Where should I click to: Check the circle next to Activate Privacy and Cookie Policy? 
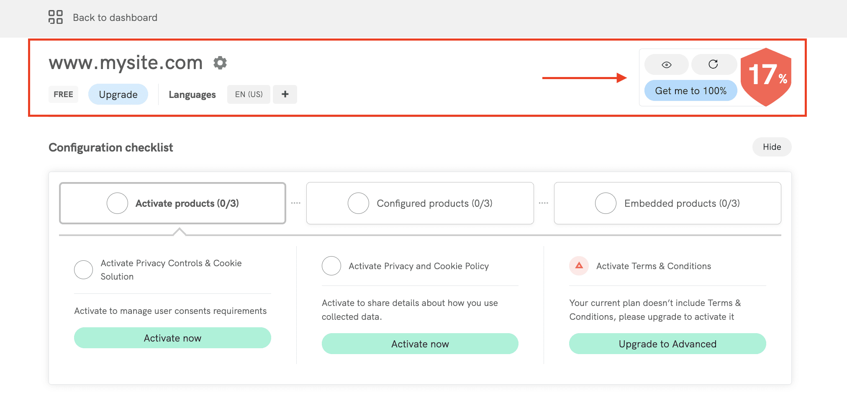(x=331, y=266)
